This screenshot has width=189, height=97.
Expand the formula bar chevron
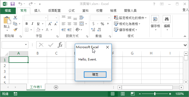coord(185,45)
